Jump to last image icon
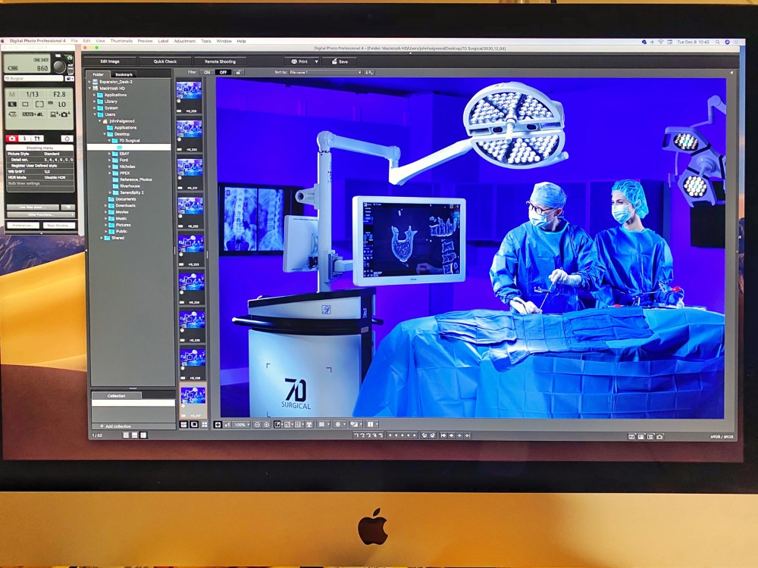This screenshot has width=758, height=568. tap(468, 435)
